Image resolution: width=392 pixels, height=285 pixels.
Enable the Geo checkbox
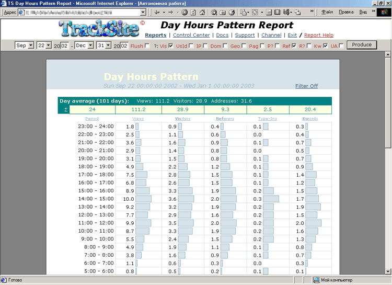point(244,45)
